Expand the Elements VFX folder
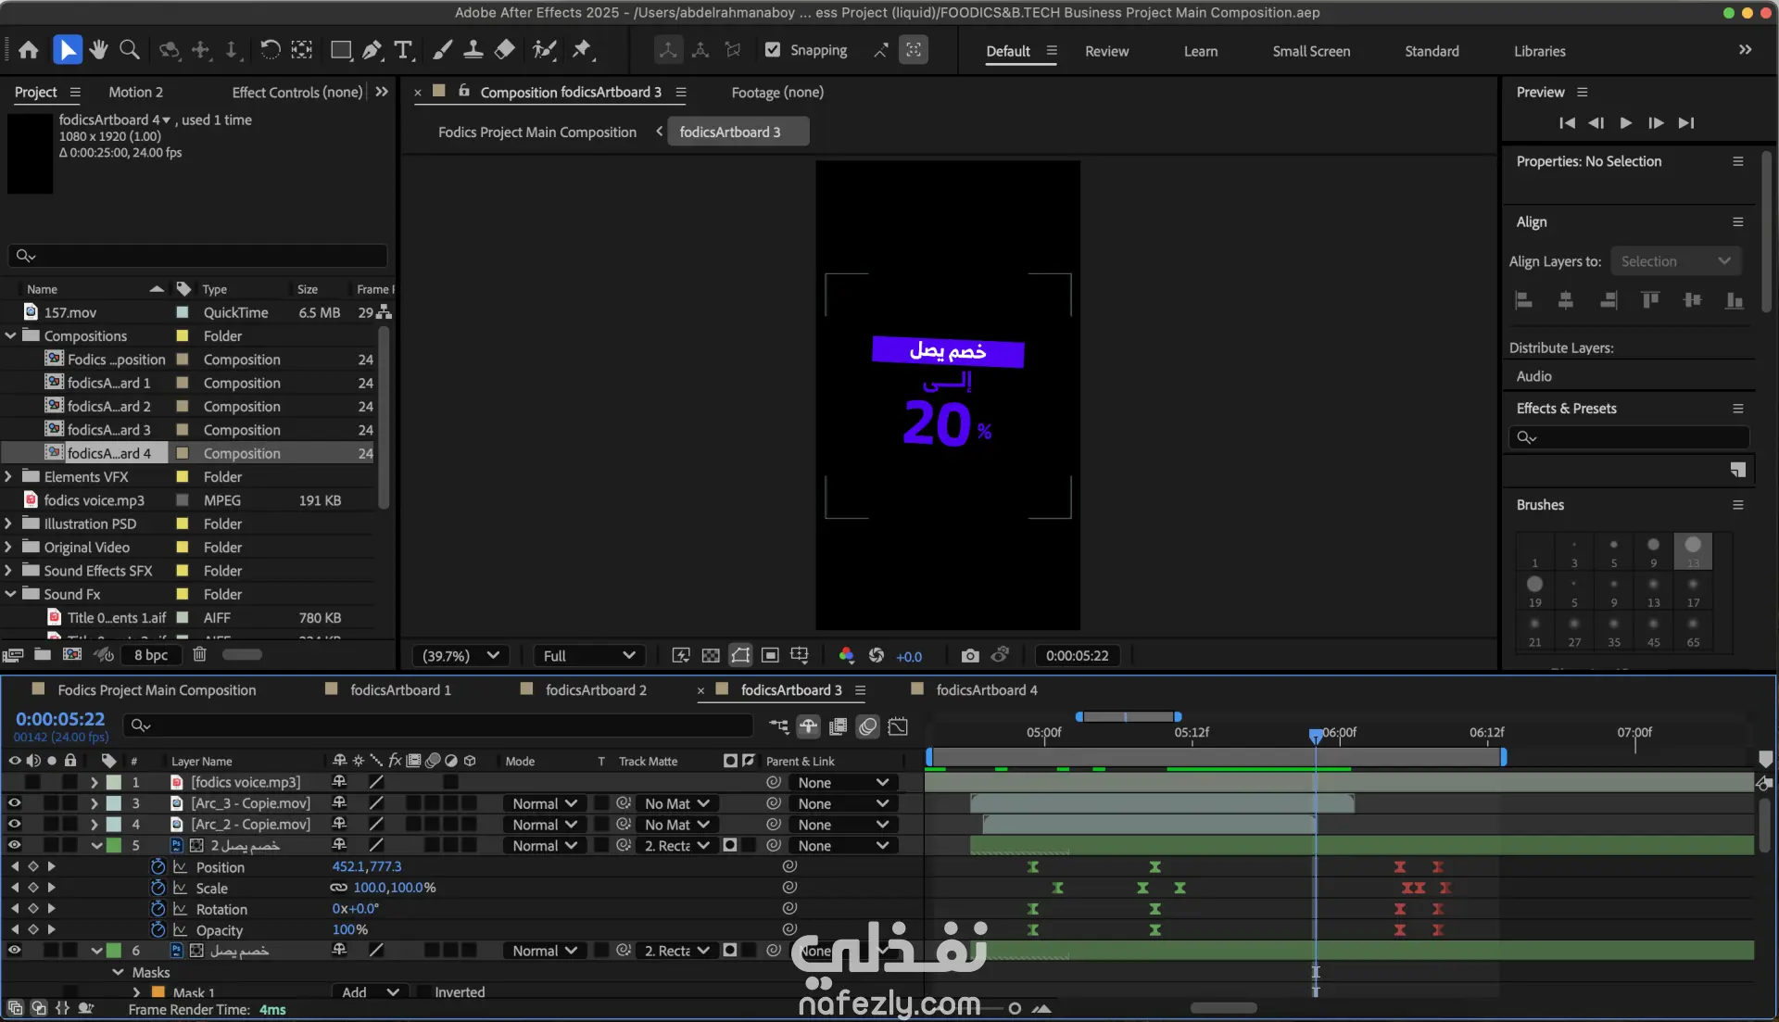Viewport: 1779px width, 1022px height. pos(9,476)
